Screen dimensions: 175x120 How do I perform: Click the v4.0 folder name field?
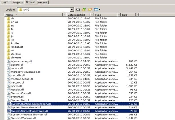coord(44,10)
